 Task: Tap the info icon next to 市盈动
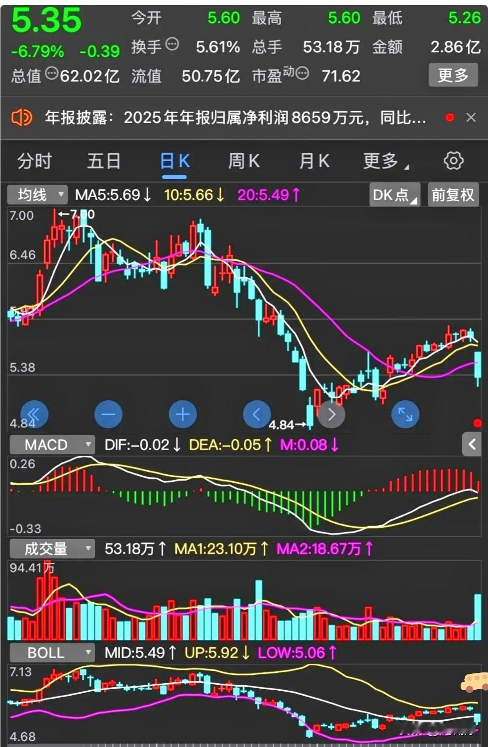coord(302,74)
